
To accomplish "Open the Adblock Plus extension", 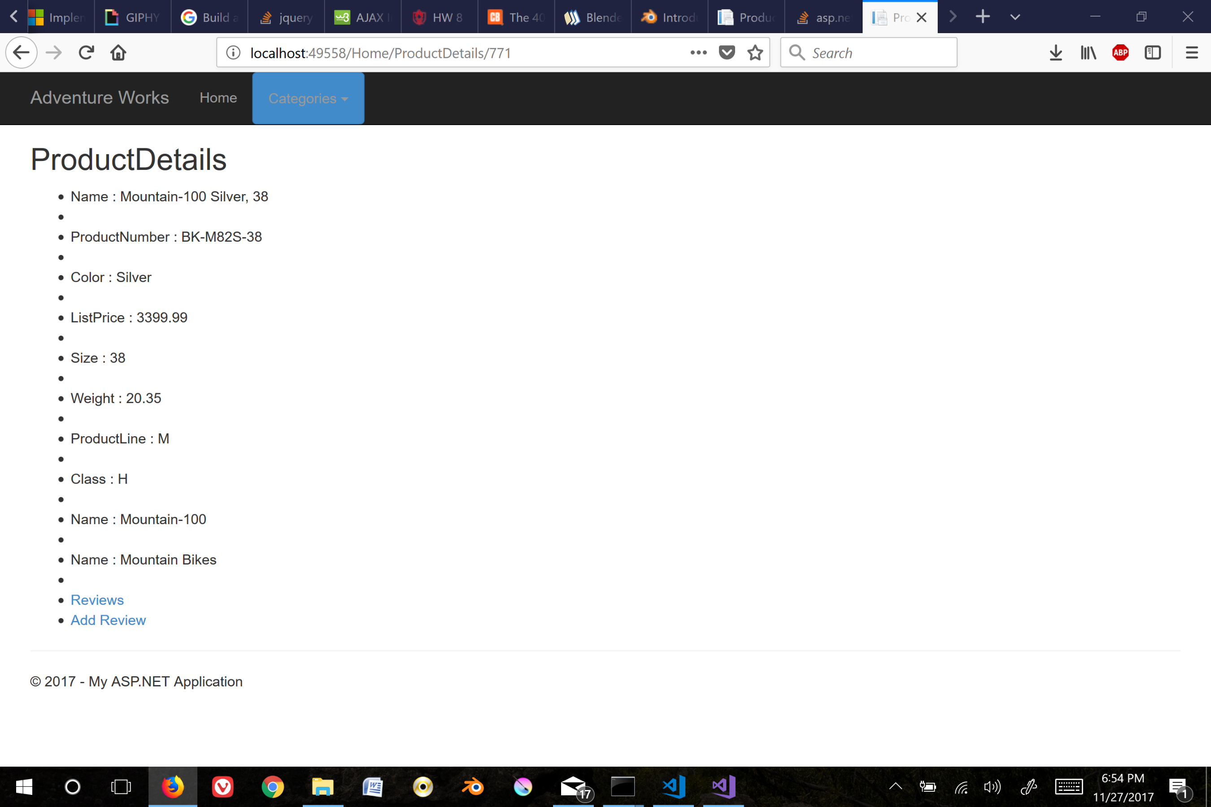I will [1121, 52].
